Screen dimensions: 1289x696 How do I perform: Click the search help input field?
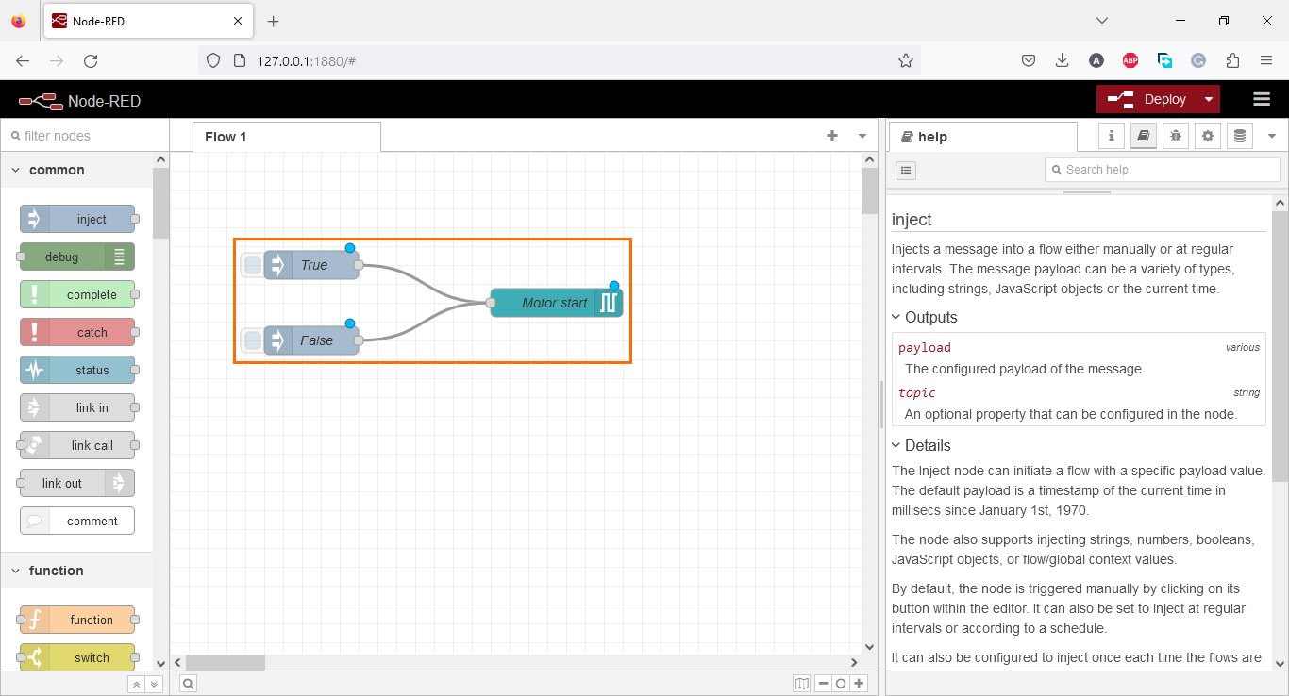[1162, 169]
